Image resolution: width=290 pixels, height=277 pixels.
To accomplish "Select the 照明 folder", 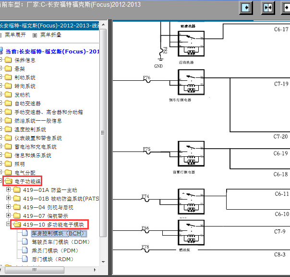I will (x=20, y=164).
